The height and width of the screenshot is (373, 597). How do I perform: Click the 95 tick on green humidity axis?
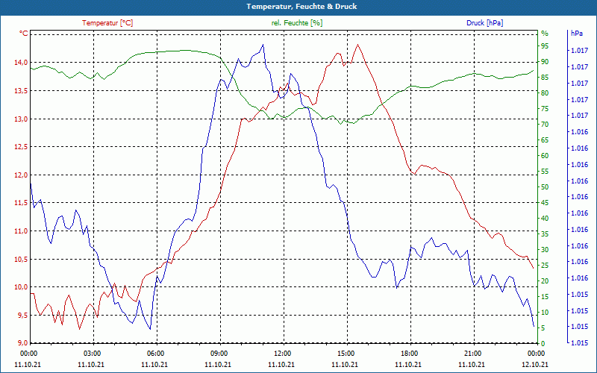click(545, 46)
